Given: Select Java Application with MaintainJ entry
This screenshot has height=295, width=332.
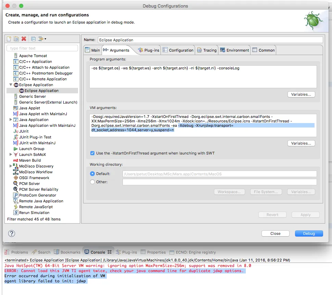Looking at the screenshot, I should (47, 125).
